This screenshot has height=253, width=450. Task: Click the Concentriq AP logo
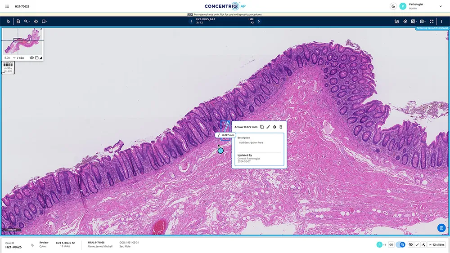[225, 6]
